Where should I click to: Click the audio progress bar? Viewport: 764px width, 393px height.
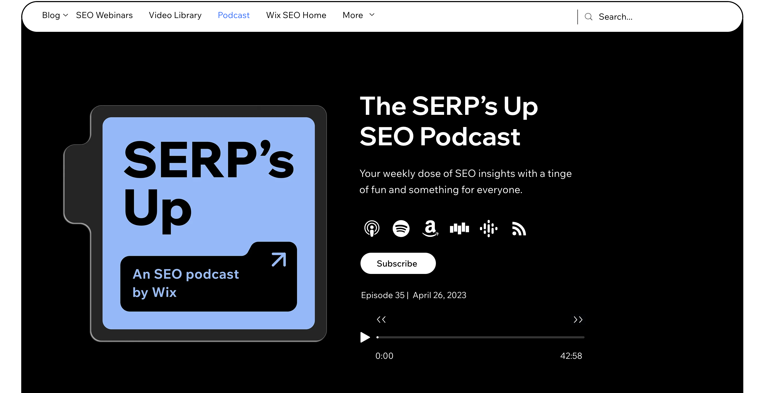[x=480, y=337]
